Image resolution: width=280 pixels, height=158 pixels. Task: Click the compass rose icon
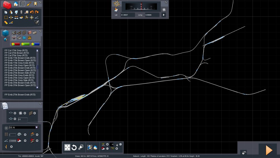[x=116, y=4]
